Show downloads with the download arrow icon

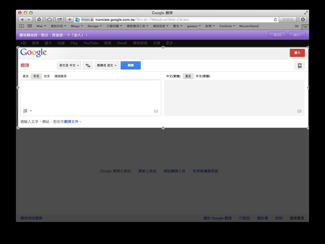coord(303,20)
